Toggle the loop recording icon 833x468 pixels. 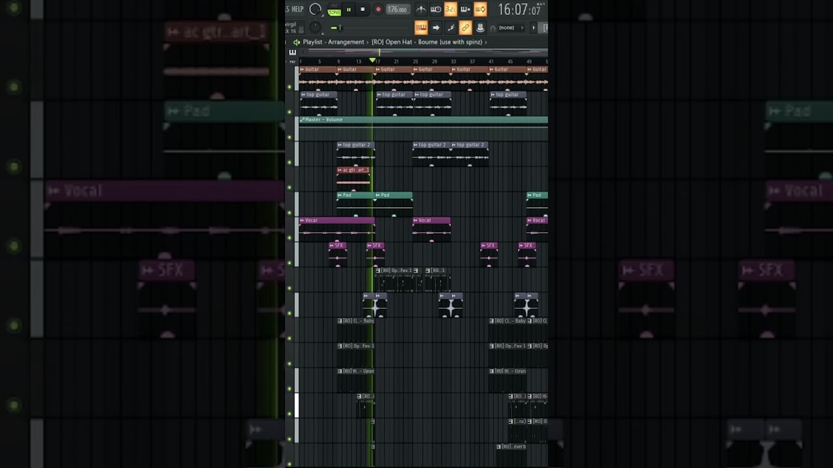click(x=480, y=9)
